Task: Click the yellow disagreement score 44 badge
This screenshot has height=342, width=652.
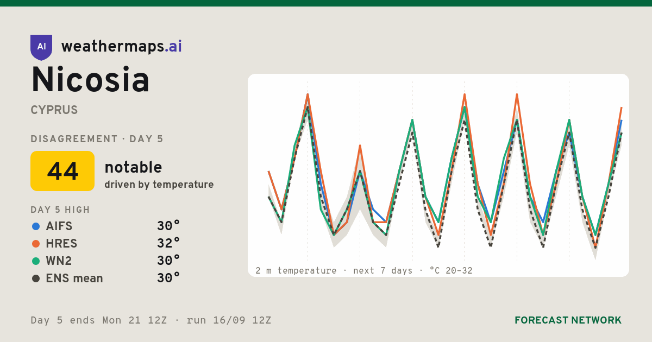Action: click(x=62, y=171)
